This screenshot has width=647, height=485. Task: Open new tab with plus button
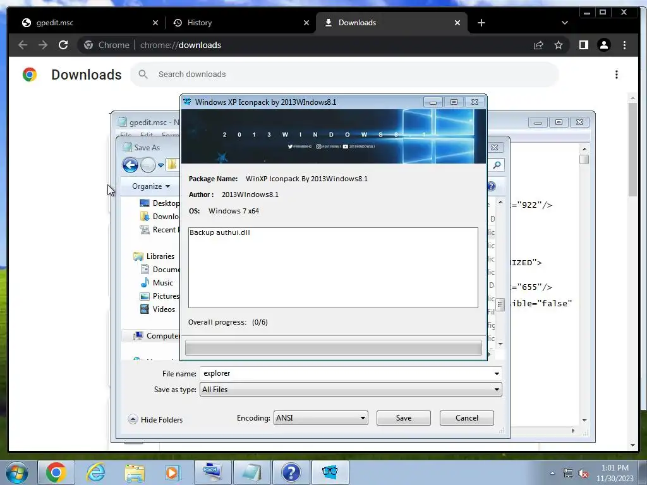pyautogui.click(x=481, y=23)
